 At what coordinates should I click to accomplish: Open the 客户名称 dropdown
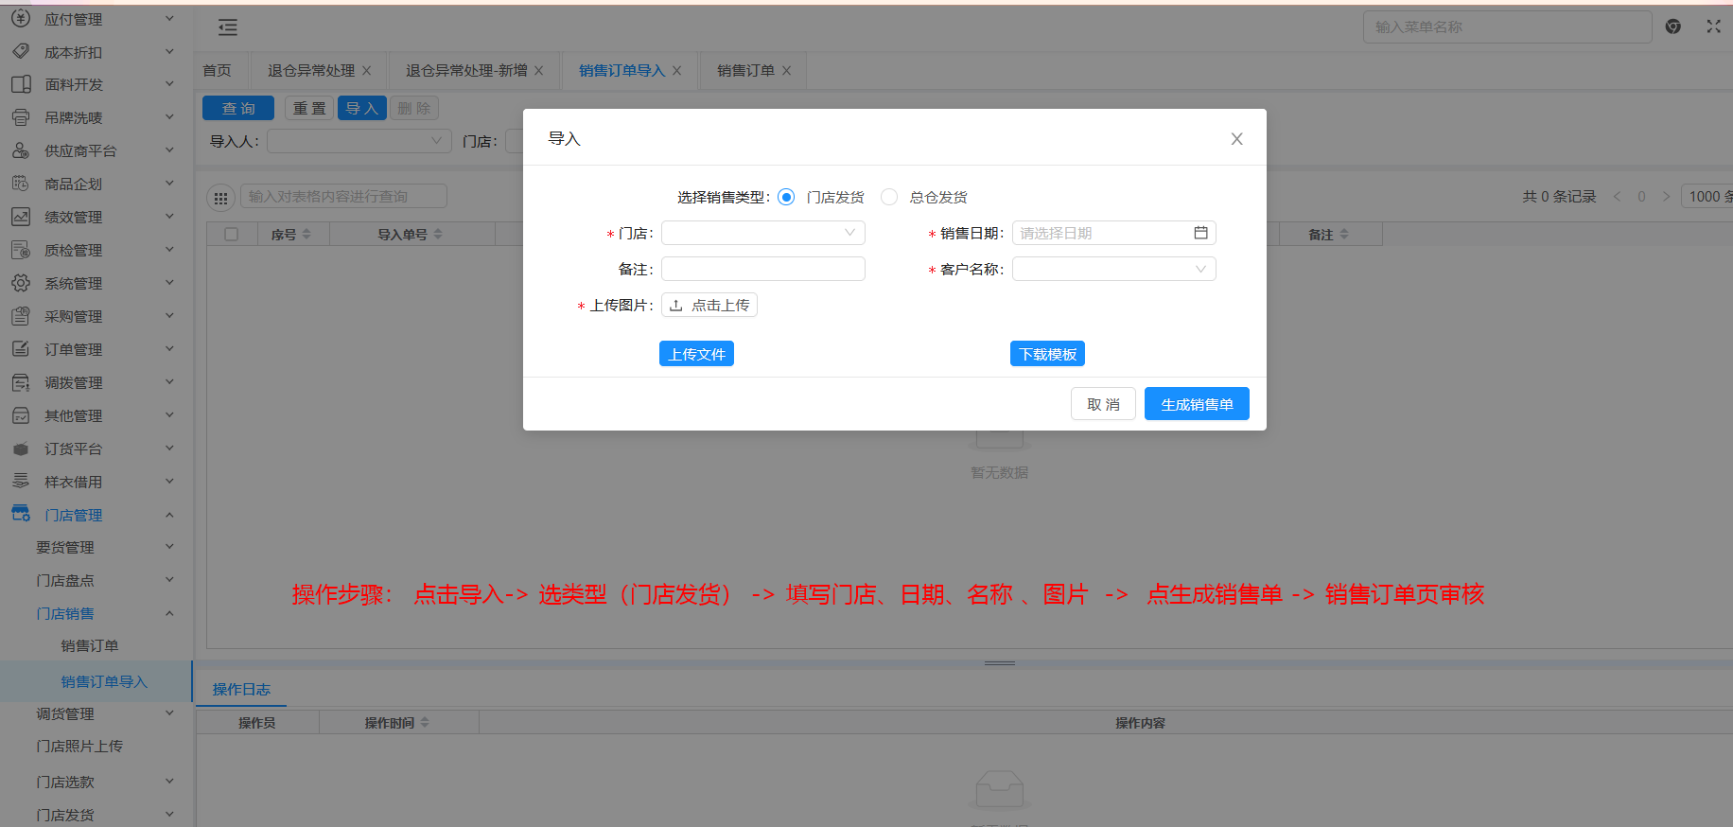pyautogui.click(x=1113, y=270)
